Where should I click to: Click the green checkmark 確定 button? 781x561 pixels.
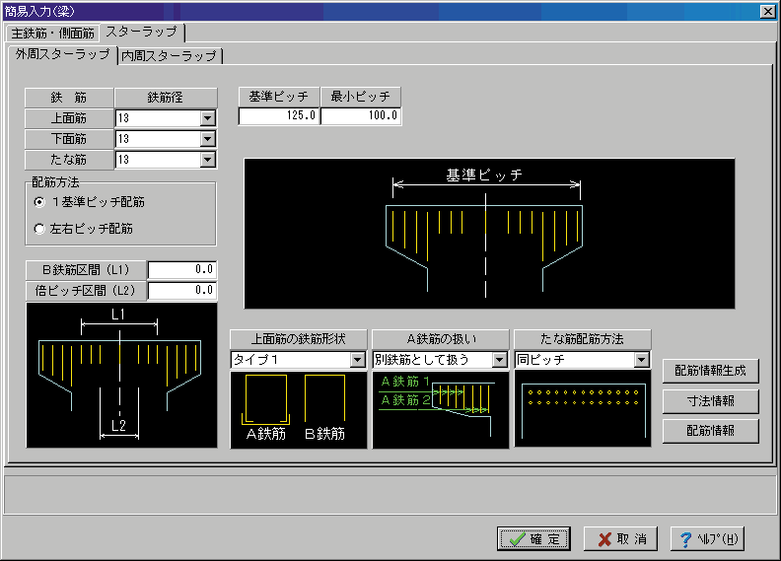(533, 538)
